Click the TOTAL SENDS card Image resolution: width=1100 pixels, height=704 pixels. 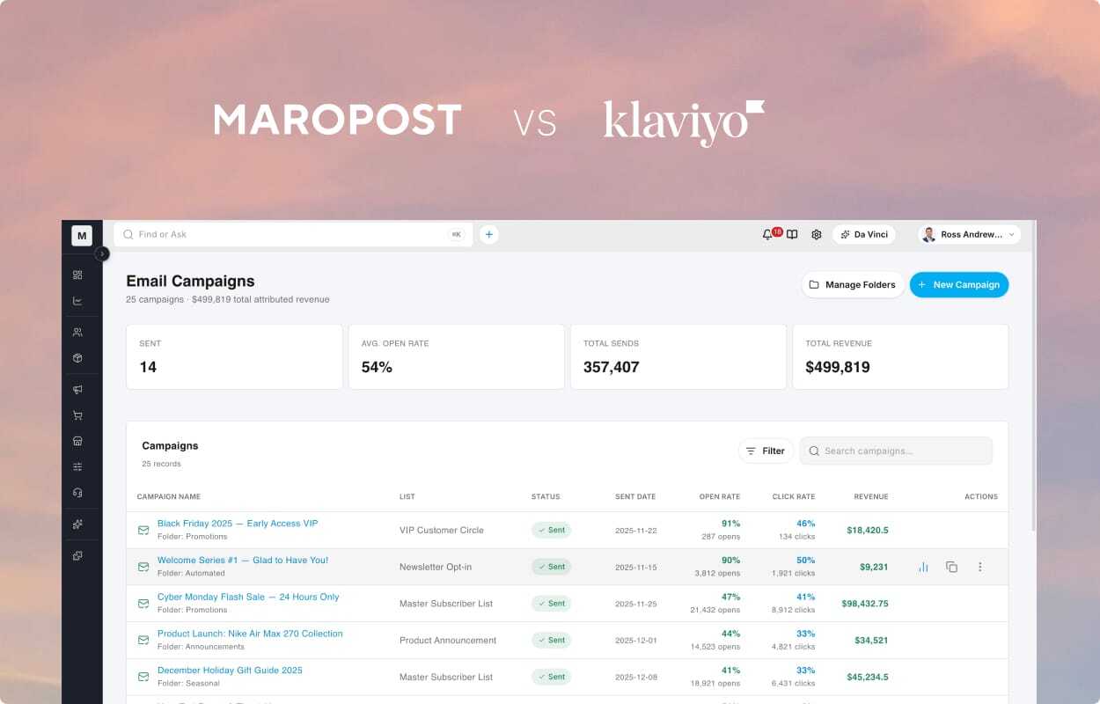point(678,356)
